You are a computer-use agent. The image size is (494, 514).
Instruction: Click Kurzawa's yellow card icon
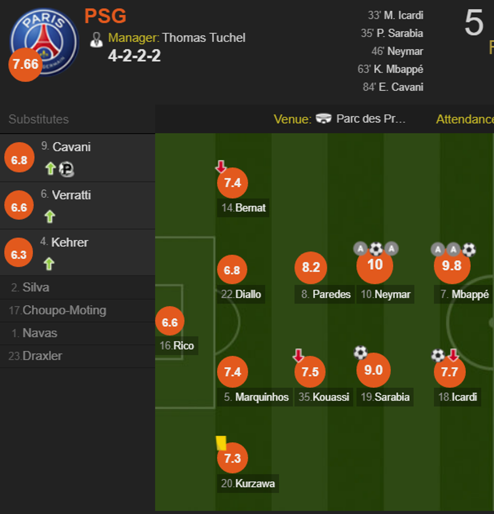[x=221, y=443]
